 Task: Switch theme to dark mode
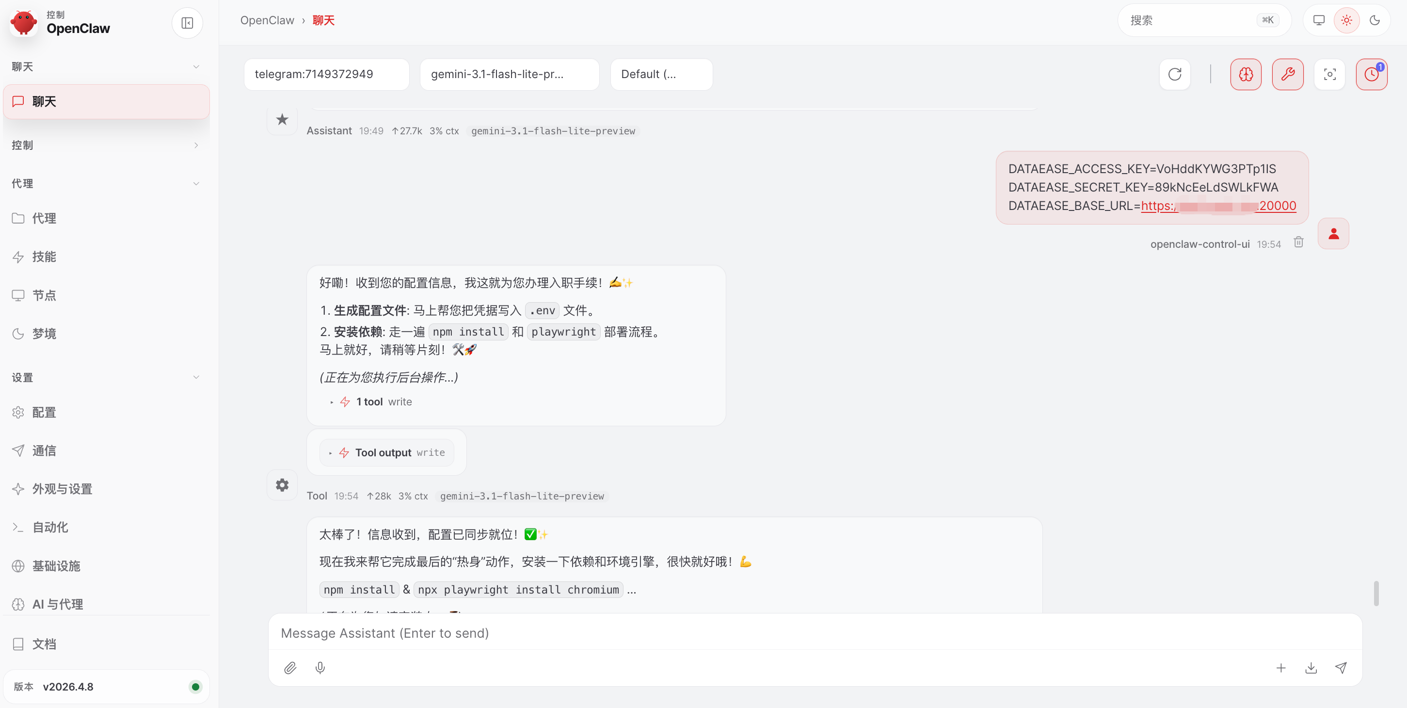pyautogui.click(x=1375, y=20)
